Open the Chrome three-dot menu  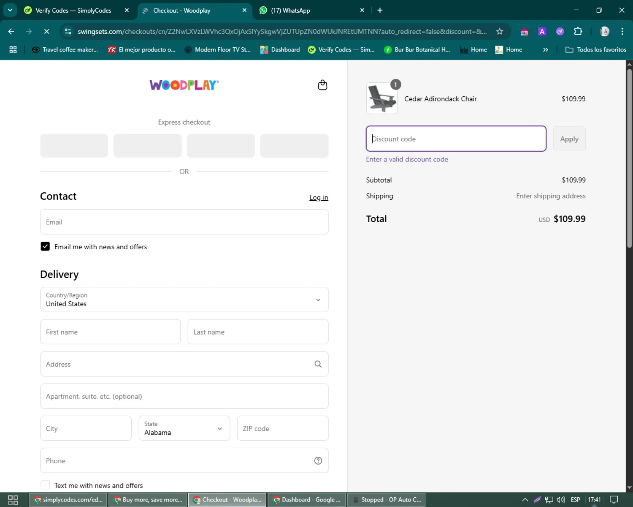click(622, 31)
